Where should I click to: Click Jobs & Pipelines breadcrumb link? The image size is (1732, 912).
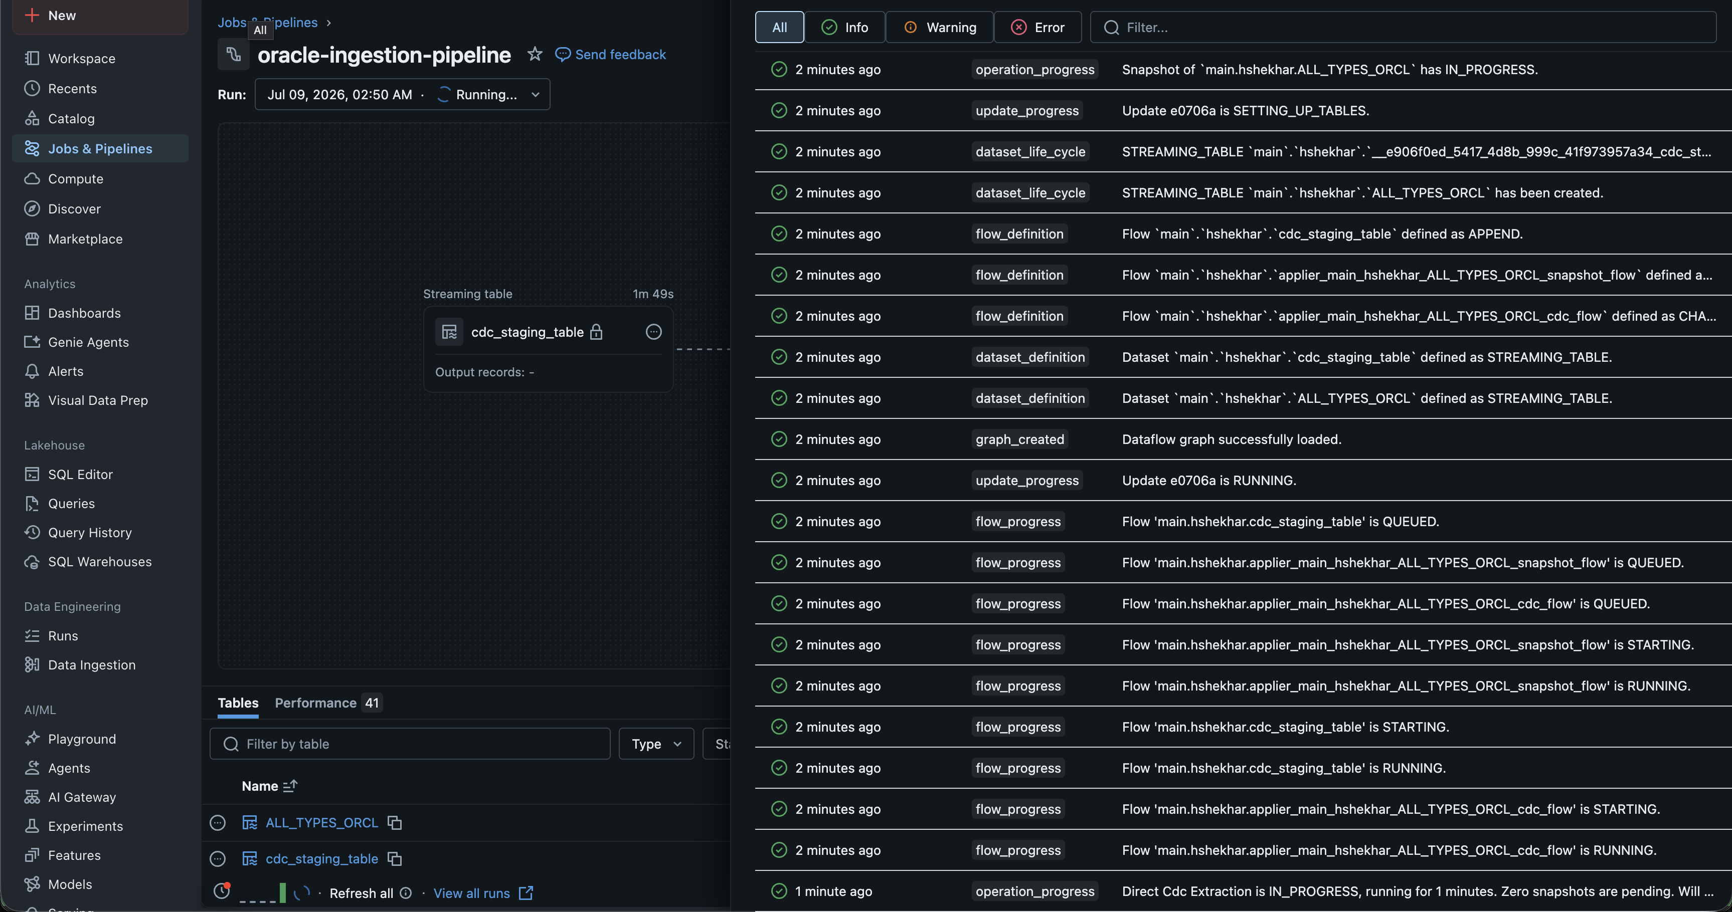(267, 22)
